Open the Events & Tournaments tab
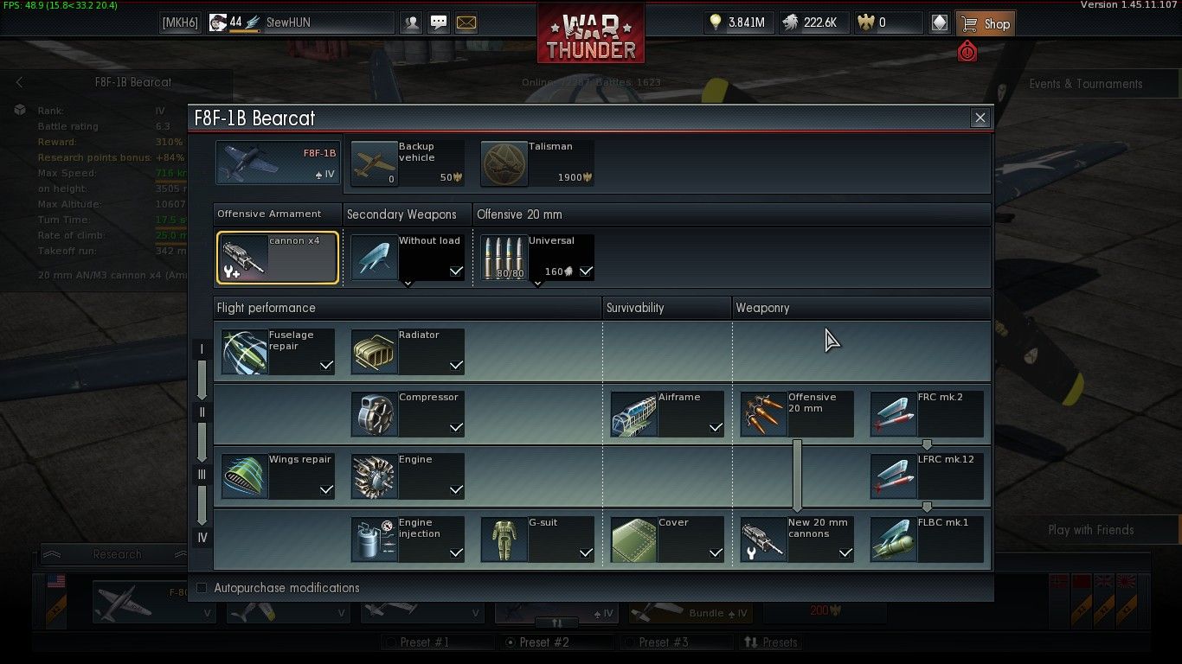Image resolution: width=1182 pixels, height=664 pixels. click(1085, 84)
